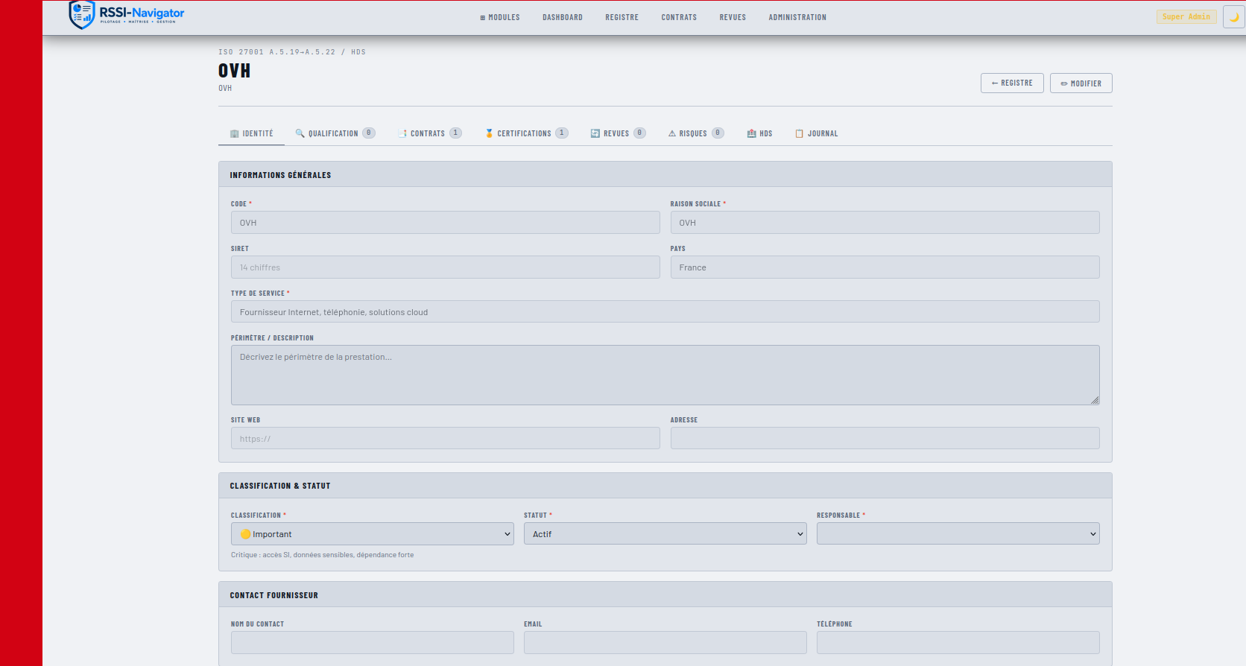Open the Modules menu in top navigation
Viewport: 1246px width, 666px height.
click(x=500, y=17)
